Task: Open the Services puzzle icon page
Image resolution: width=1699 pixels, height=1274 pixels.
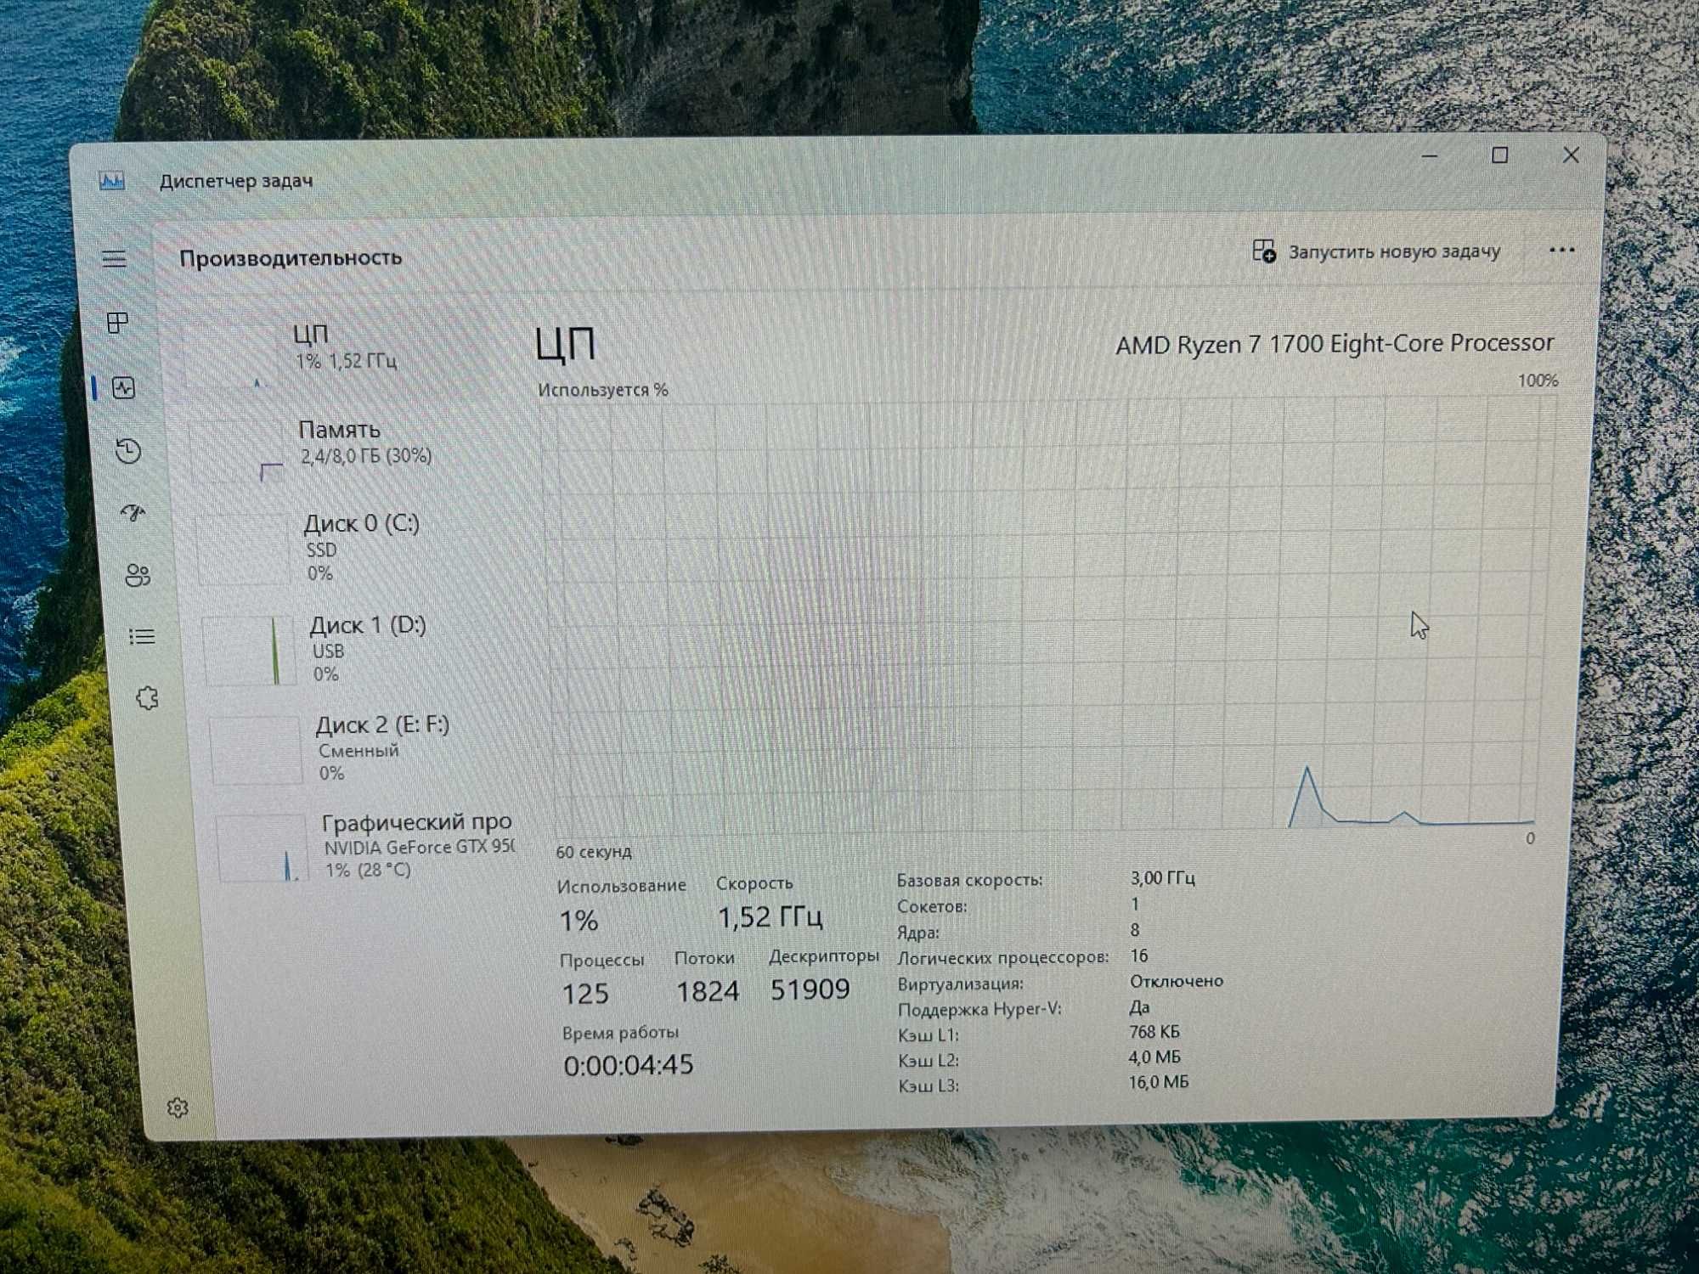Action: pos(147,698)
